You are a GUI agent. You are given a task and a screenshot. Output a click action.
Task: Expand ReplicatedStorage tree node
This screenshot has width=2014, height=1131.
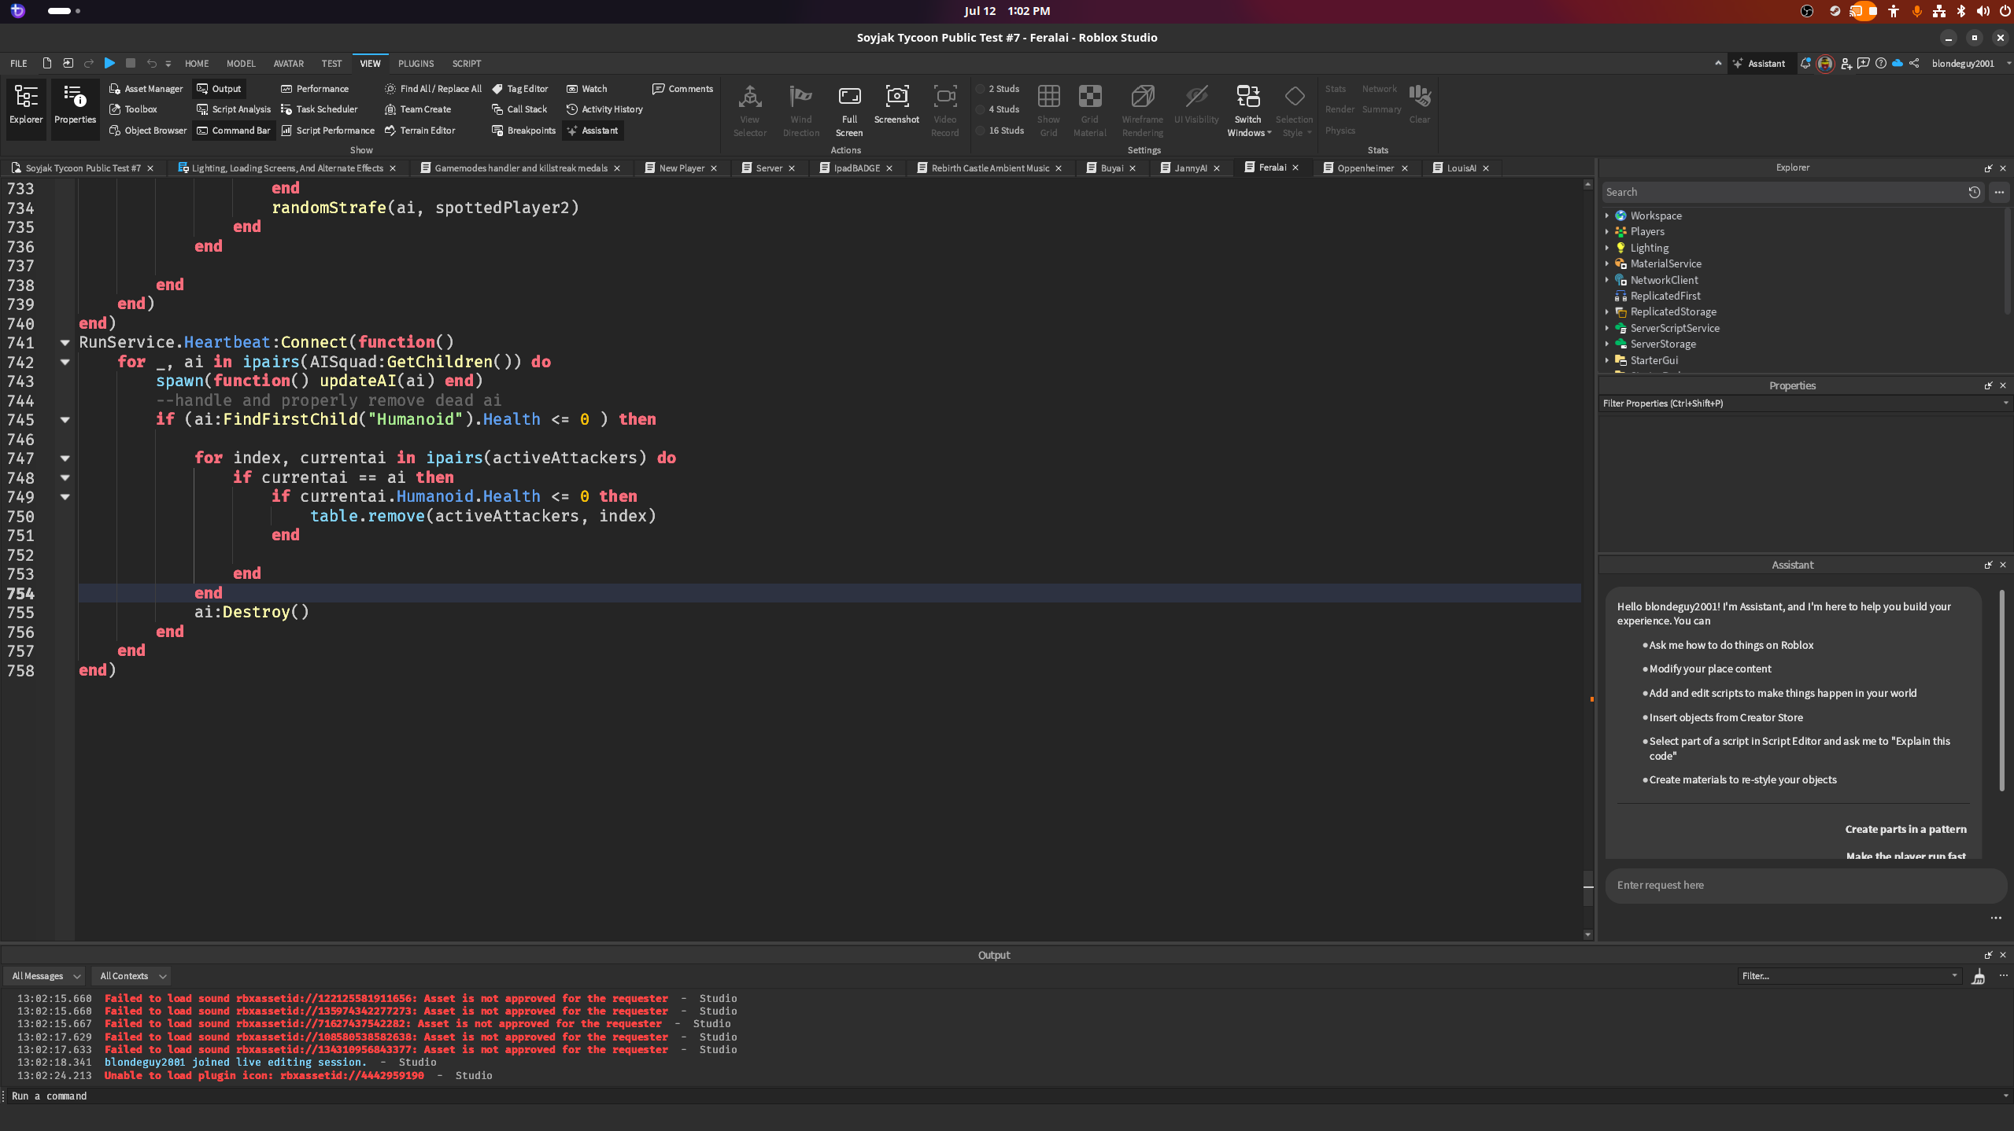point(1607,311)
